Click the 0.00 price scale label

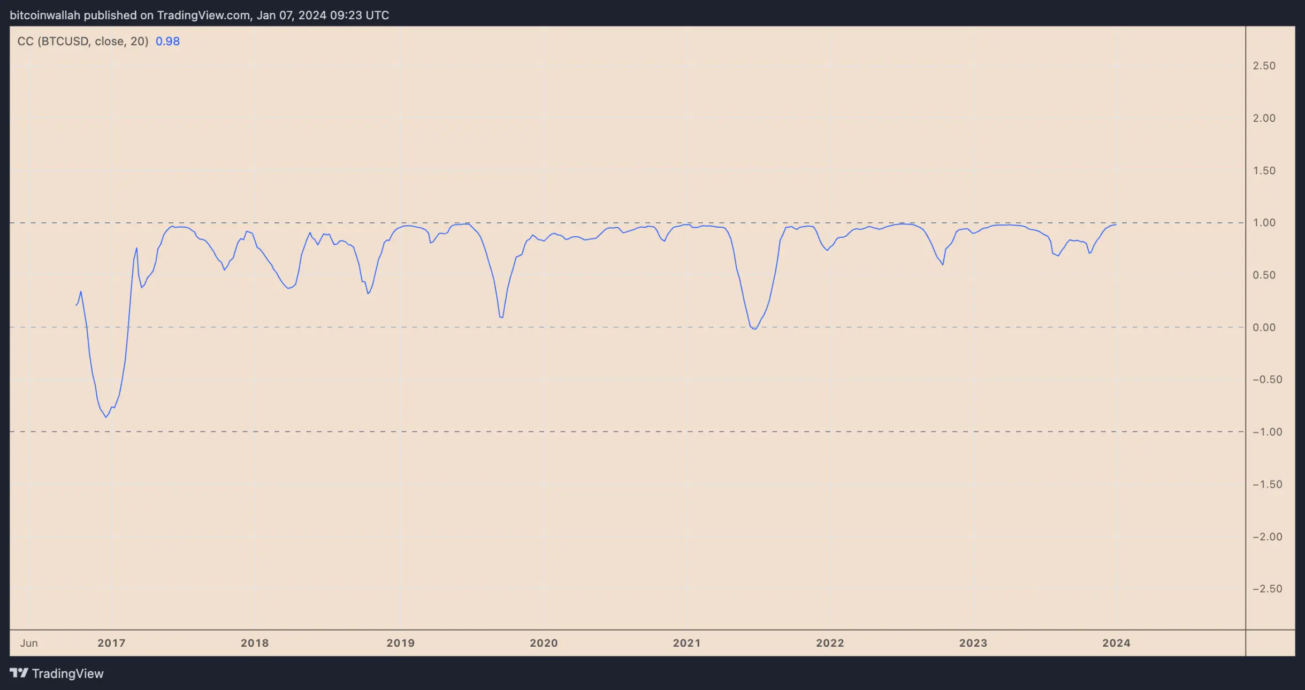(x=1264, y=327)
